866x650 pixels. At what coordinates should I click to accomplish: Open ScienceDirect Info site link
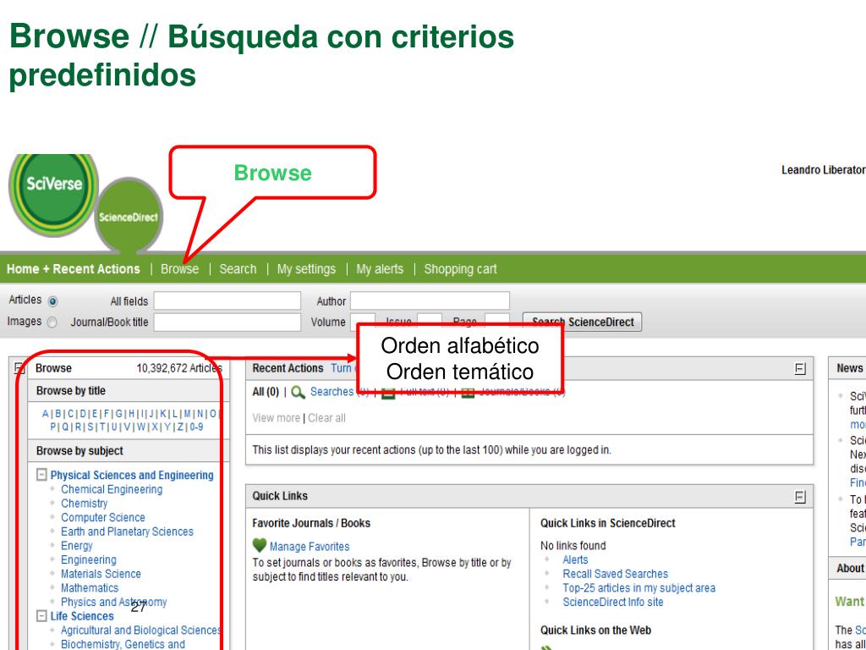pyautogui.click(x=613, y=602)
